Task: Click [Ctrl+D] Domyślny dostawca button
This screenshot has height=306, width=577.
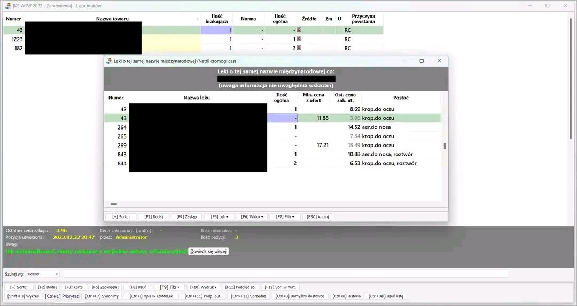Action: click(300, 296)
